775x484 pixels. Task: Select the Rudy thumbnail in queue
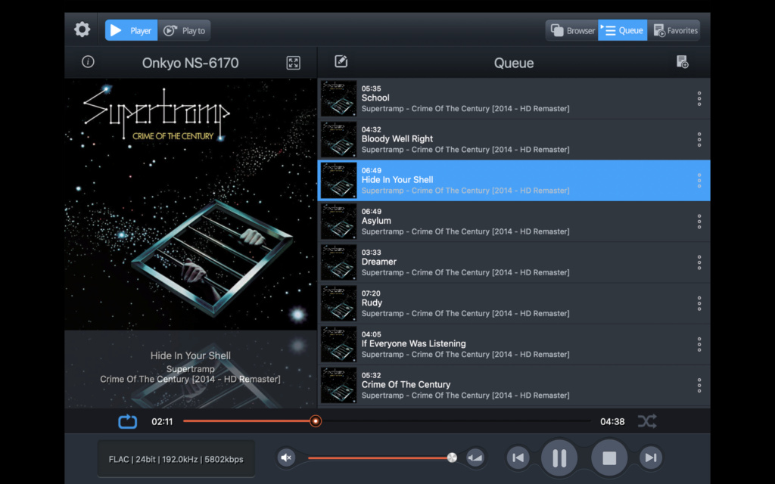(x=338, y=303)
